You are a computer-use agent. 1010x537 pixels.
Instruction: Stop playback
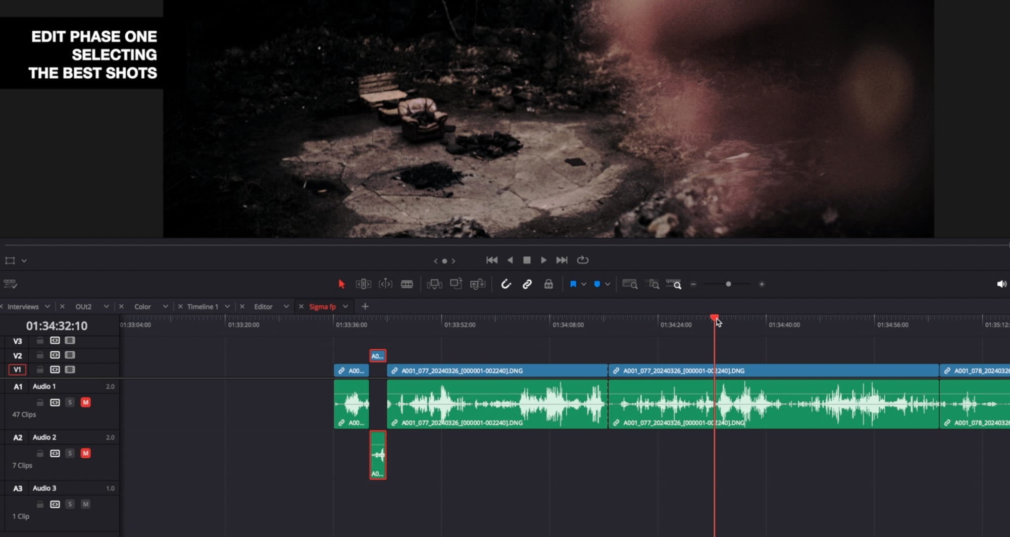tap(527, 260)
